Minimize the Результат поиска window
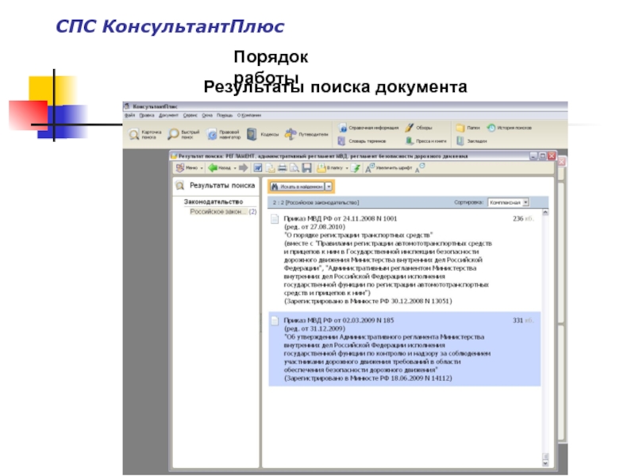The width and height of the screenshot is (635, 476). (533, 155)
